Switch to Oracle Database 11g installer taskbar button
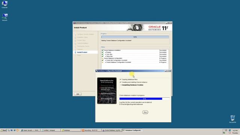 (x=112, y=130)
